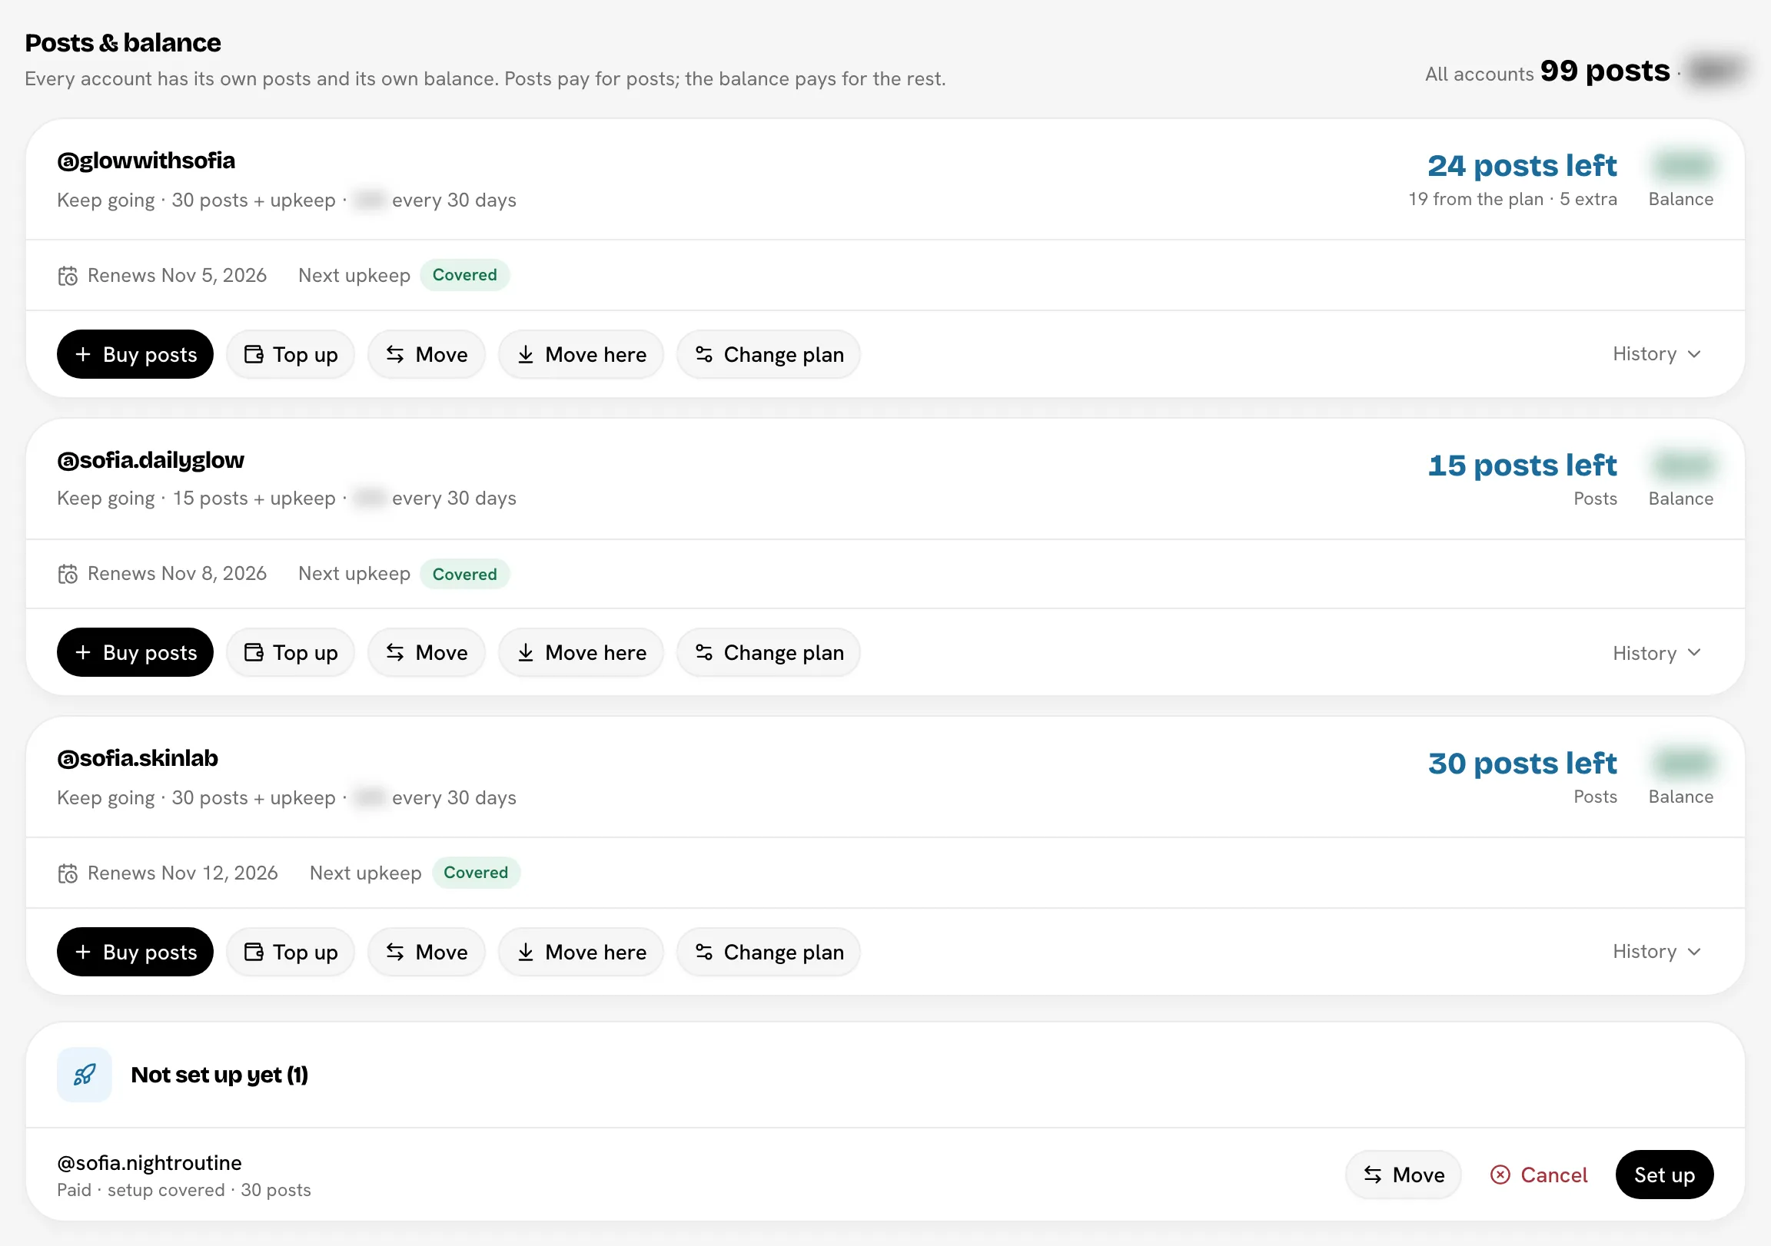The height and width of the screenshot is (1246, 1771).
Task: Click Covered badge on @sofia.skinlab card
Action: (476, 873)
